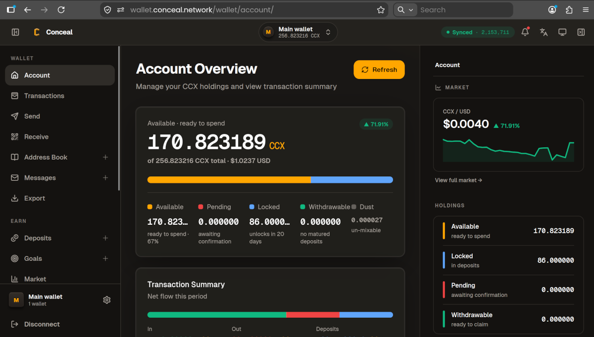Bookmark this page with star icon
Viewport: 594px width, 337px height.
(x=381, y=10)
